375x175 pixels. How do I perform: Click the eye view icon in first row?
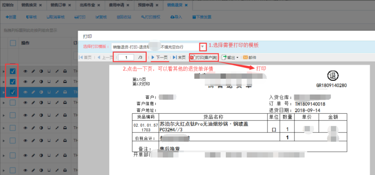[x=25, y=71]
